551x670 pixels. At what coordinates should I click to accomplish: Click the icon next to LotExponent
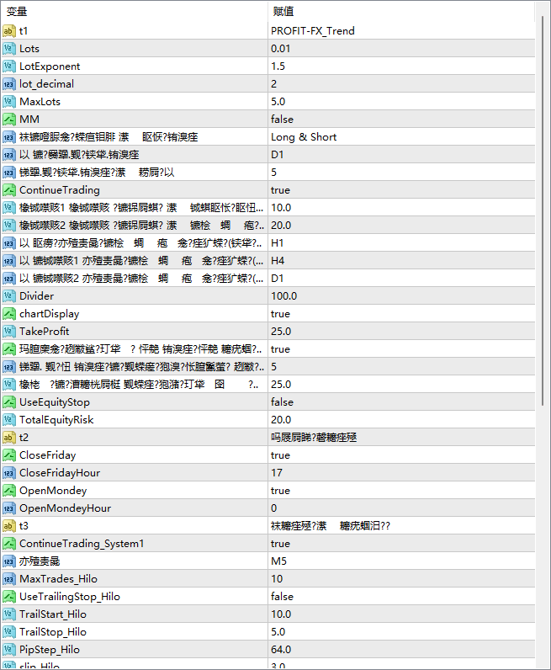tap(9, 66)
